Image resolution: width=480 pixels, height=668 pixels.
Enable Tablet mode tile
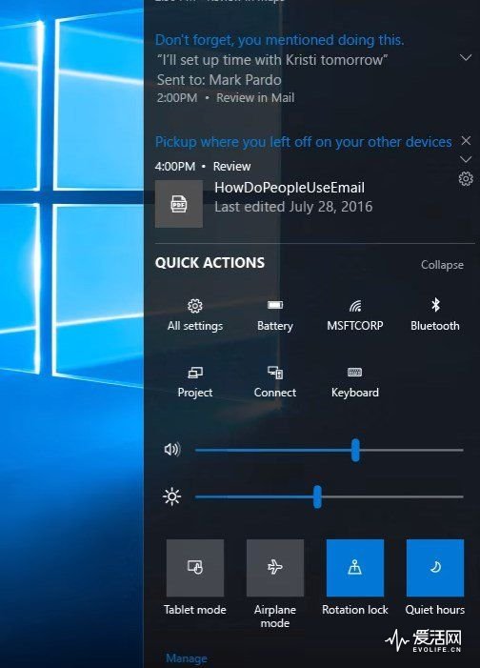[x=195, y=568]
